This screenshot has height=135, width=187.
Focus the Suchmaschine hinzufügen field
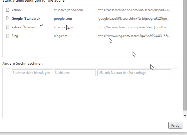click(x=32, y=73)
